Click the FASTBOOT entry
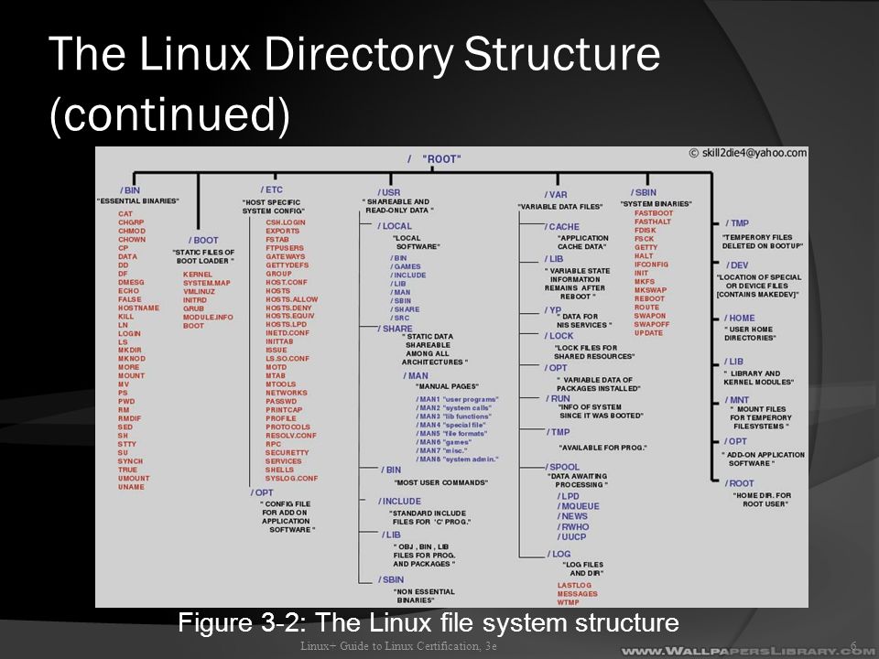This screenshot has height=659, width=879. (x=654, y=213)
